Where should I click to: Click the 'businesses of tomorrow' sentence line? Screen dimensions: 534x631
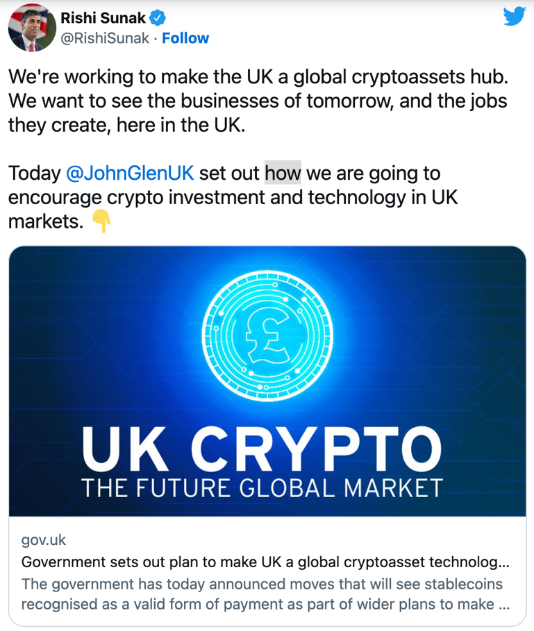coord(258,101)
